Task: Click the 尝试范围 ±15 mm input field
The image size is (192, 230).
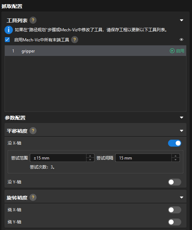Action: (x=58, y=158)
